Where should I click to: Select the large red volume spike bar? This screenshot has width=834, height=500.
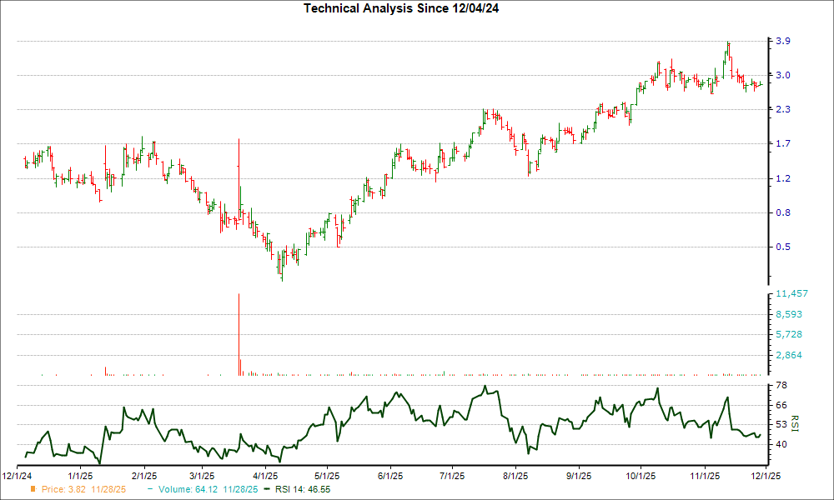(239, 333)
